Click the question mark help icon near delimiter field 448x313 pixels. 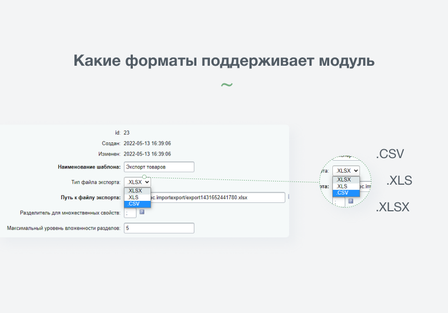[142, 212]
